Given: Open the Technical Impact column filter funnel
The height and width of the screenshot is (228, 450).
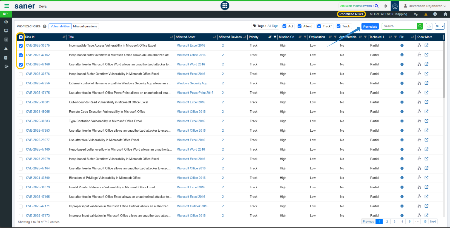Looking at the screenshot, I should tap(395, 37).
